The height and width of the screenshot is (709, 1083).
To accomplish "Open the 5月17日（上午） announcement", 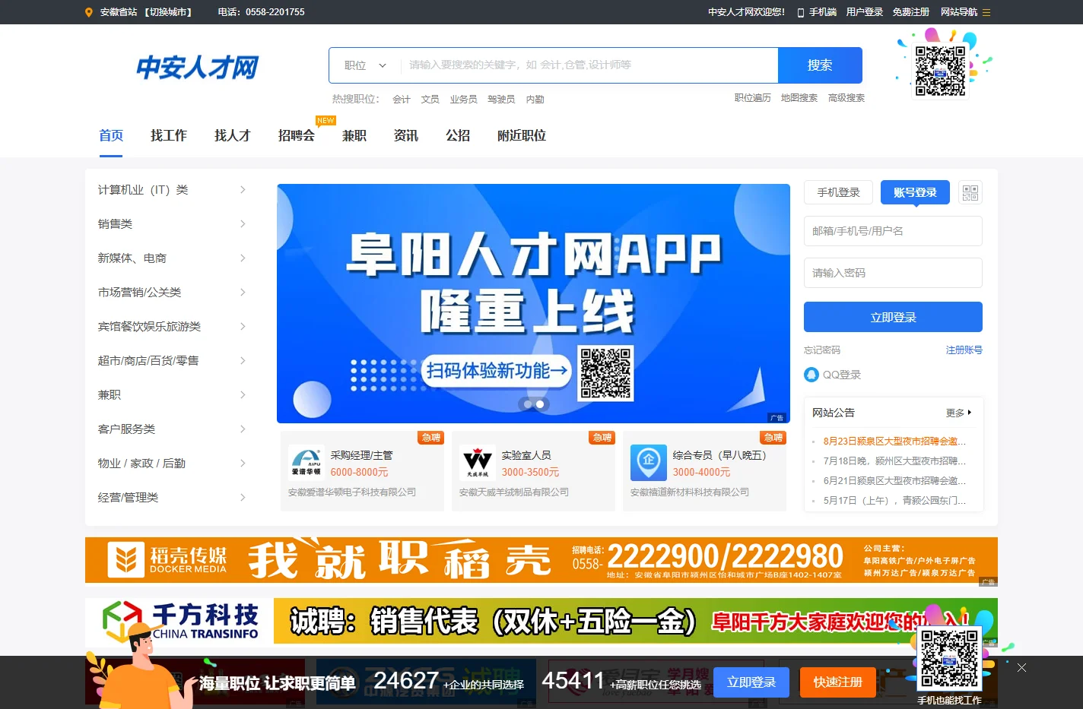I will tap(894, 501).
